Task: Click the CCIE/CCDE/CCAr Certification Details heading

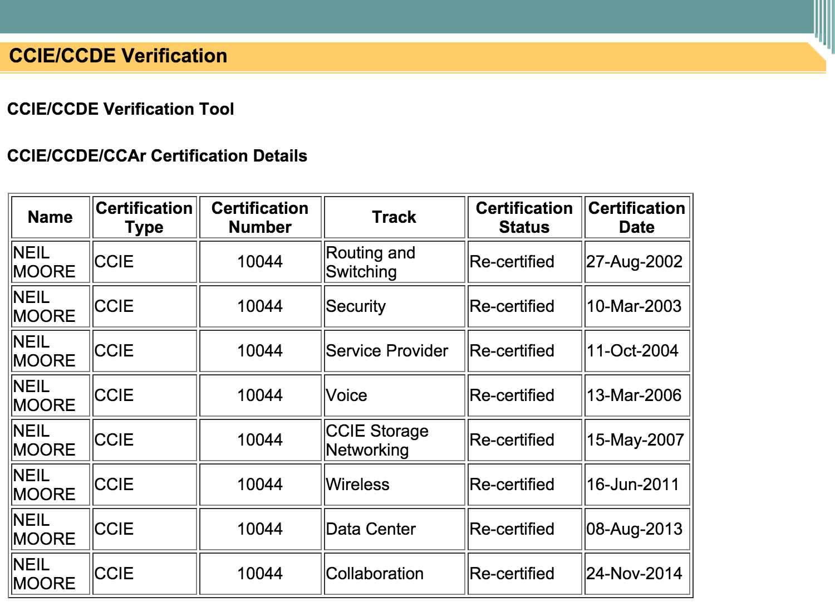Action: pyautogui.click(x=157, y=155)
